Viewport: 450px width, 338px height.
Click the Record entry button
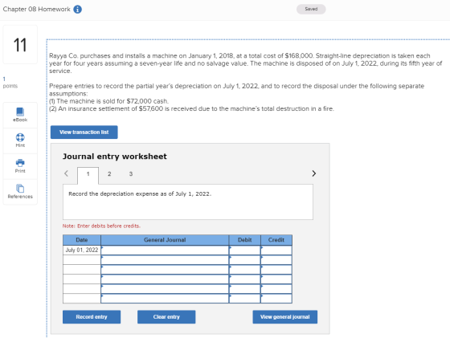coord(92,317)
